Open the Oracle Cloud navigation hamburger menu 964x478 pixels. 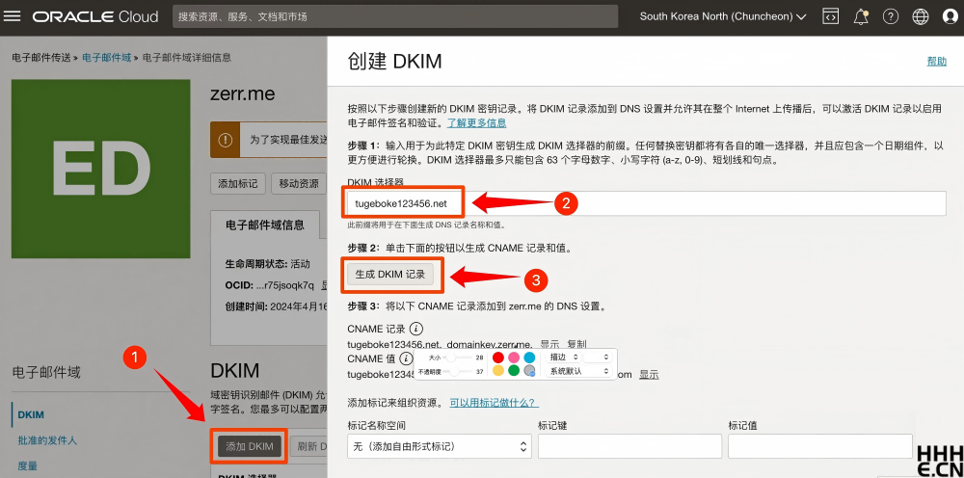13,16
